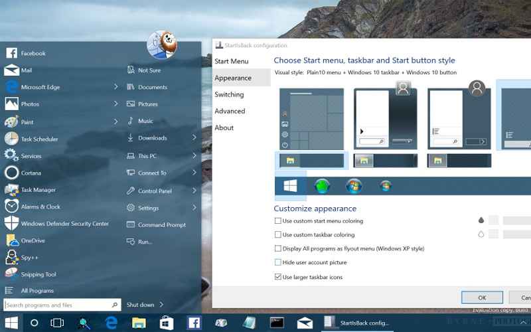Launch Mail from the Start menu
Screen dimensions: 531x332
pos(19,70)
